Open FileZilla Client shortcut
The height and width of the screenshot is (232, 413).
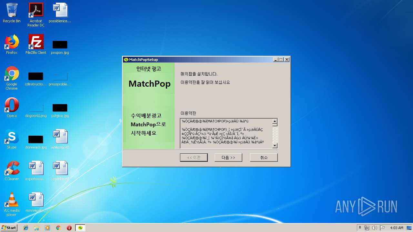click(x=36, y=44)
